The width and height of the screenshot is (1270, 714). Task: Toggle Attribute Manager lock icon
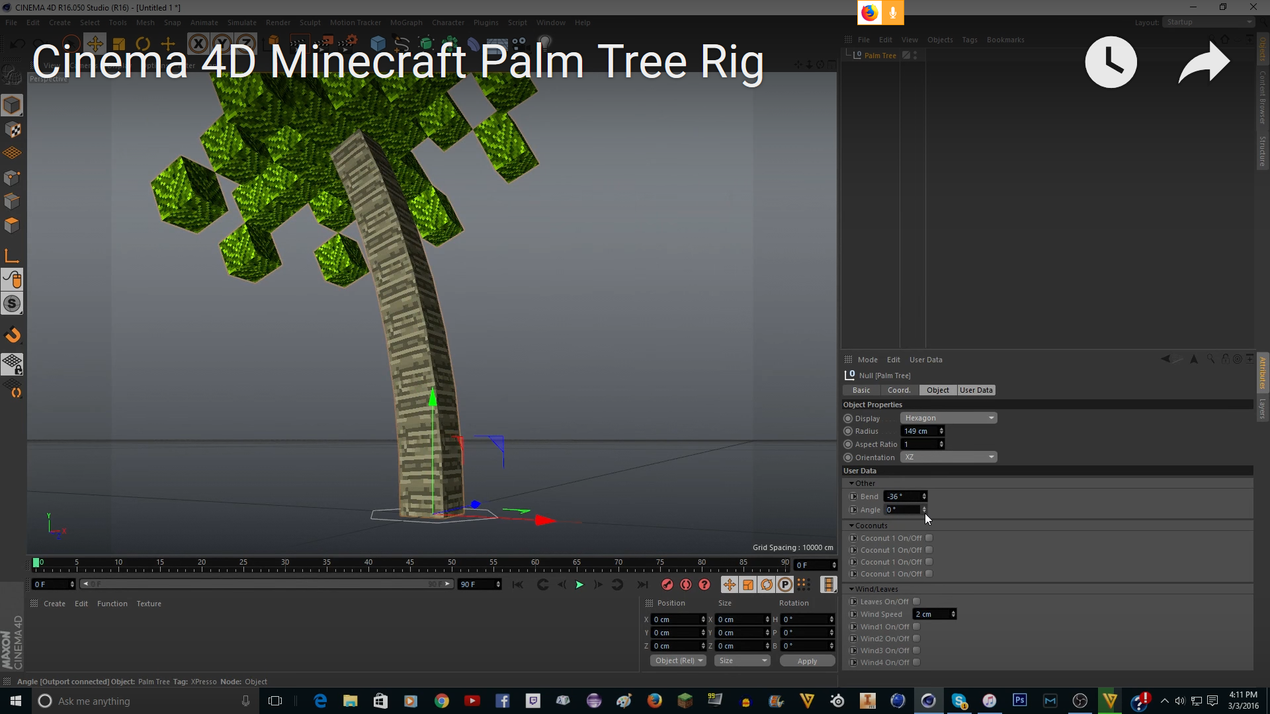(1225, 359)
